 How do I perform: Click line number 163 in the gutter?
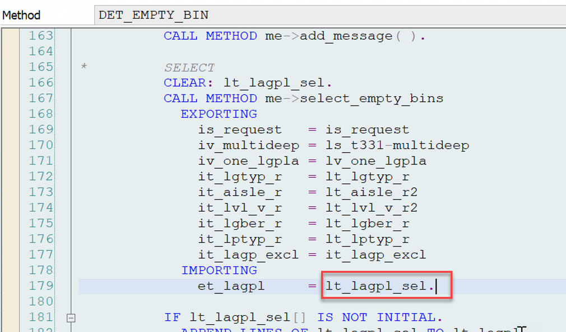pos(41,36)
